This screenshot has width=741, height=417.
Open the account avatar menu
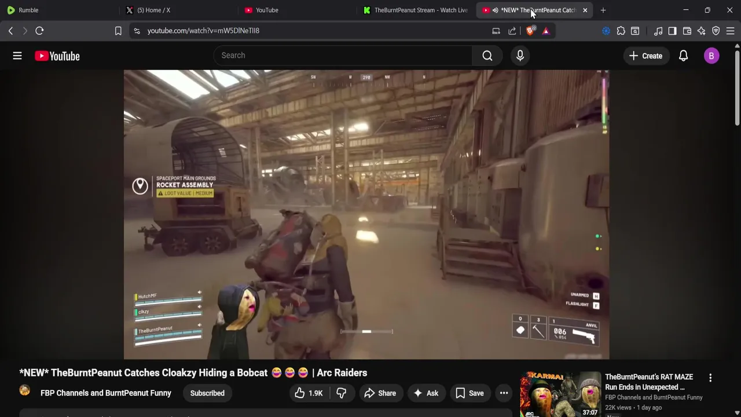pos(711,56)
